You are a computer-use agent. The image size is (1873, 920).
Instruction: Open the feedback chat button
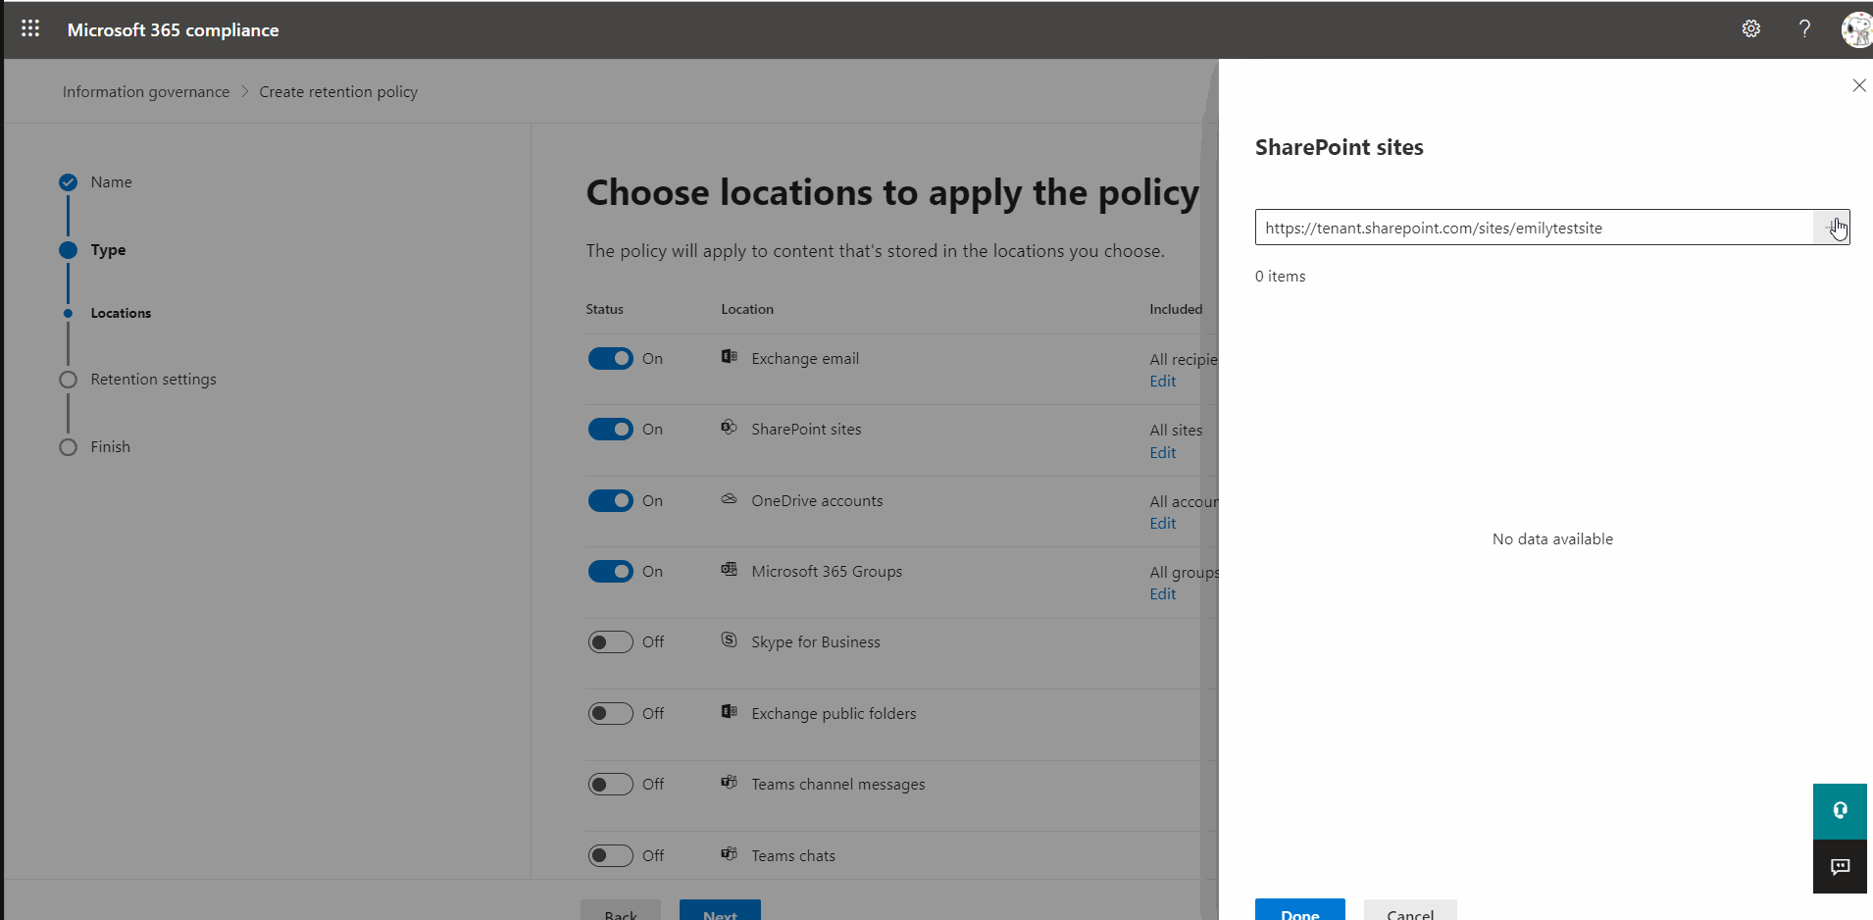tap(1840, 866)
